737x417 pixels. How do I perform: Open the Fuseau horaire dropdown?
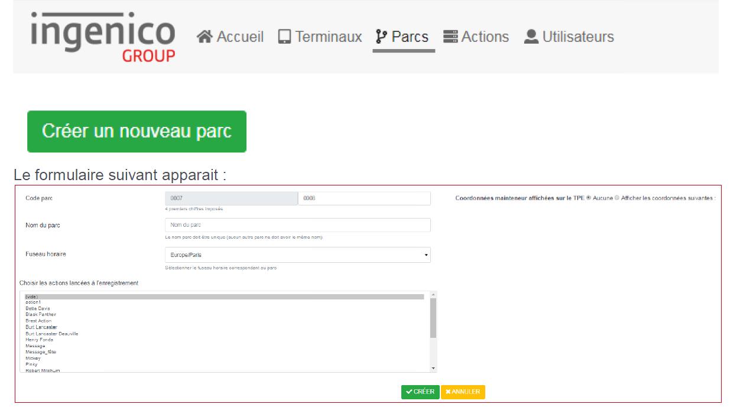pyautogui.click(x=297, y=255)
